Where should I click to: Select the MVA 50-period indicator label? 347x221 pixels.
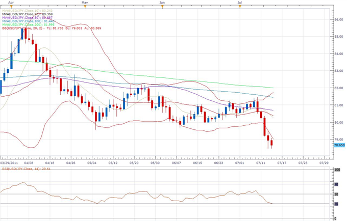click(26, 19)
